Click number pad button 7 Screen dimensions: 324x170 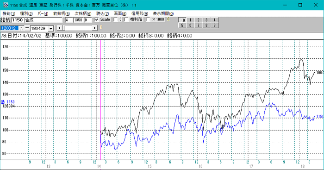pyautogui.click(x=199, y=25)
